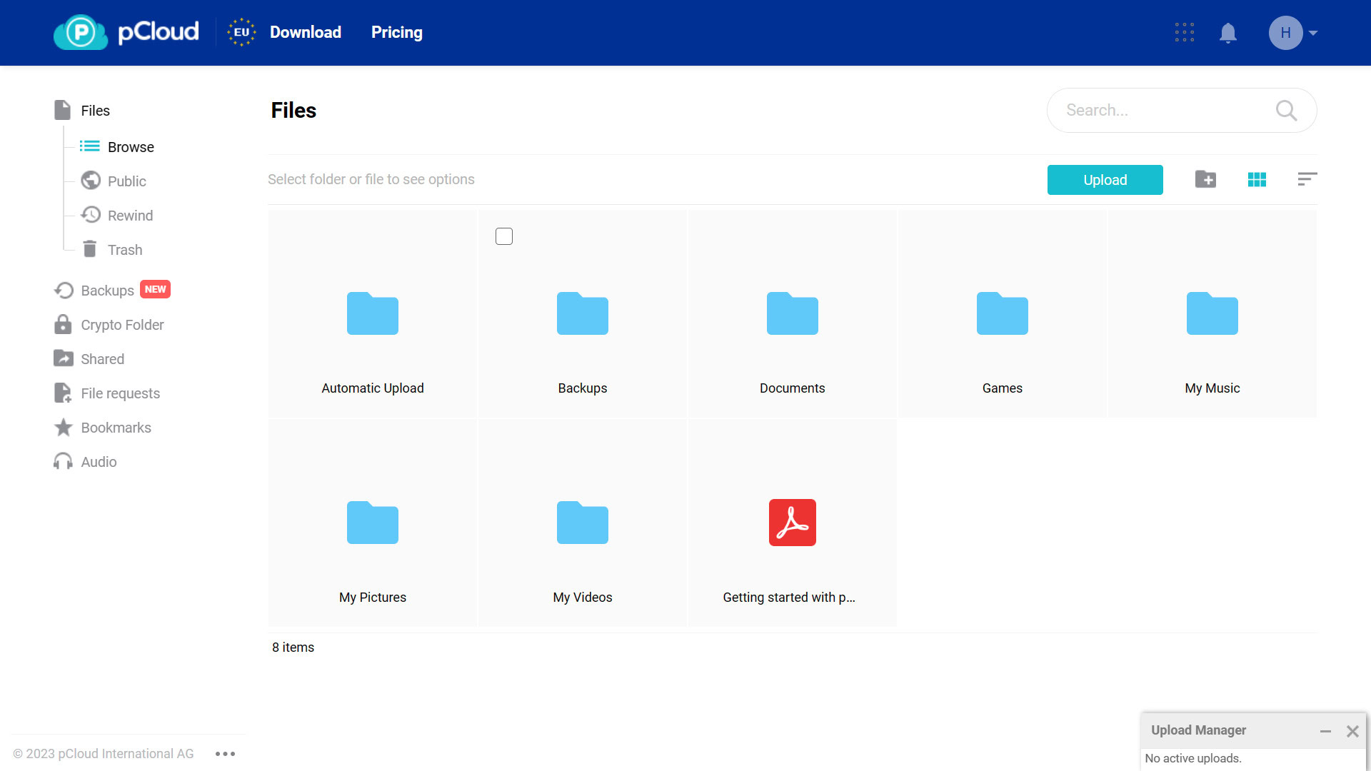Click the Upload button to add files
Viewport: 1371px width, 771px height.
point(1105,179)
